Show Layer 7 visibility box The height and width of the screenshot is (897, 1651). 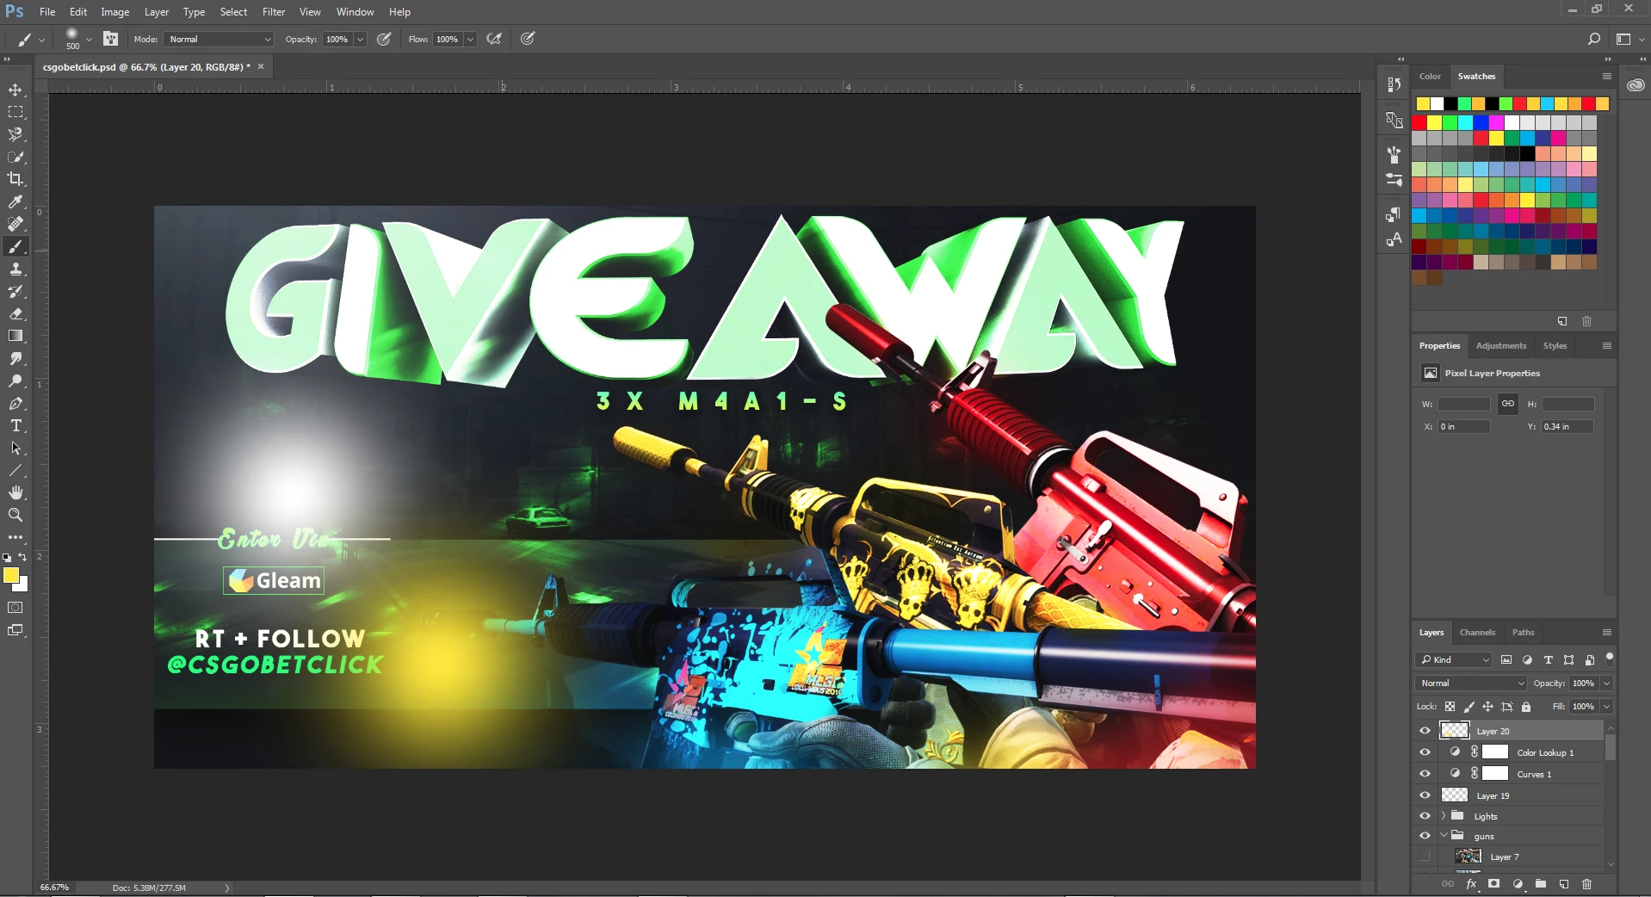1425,857
